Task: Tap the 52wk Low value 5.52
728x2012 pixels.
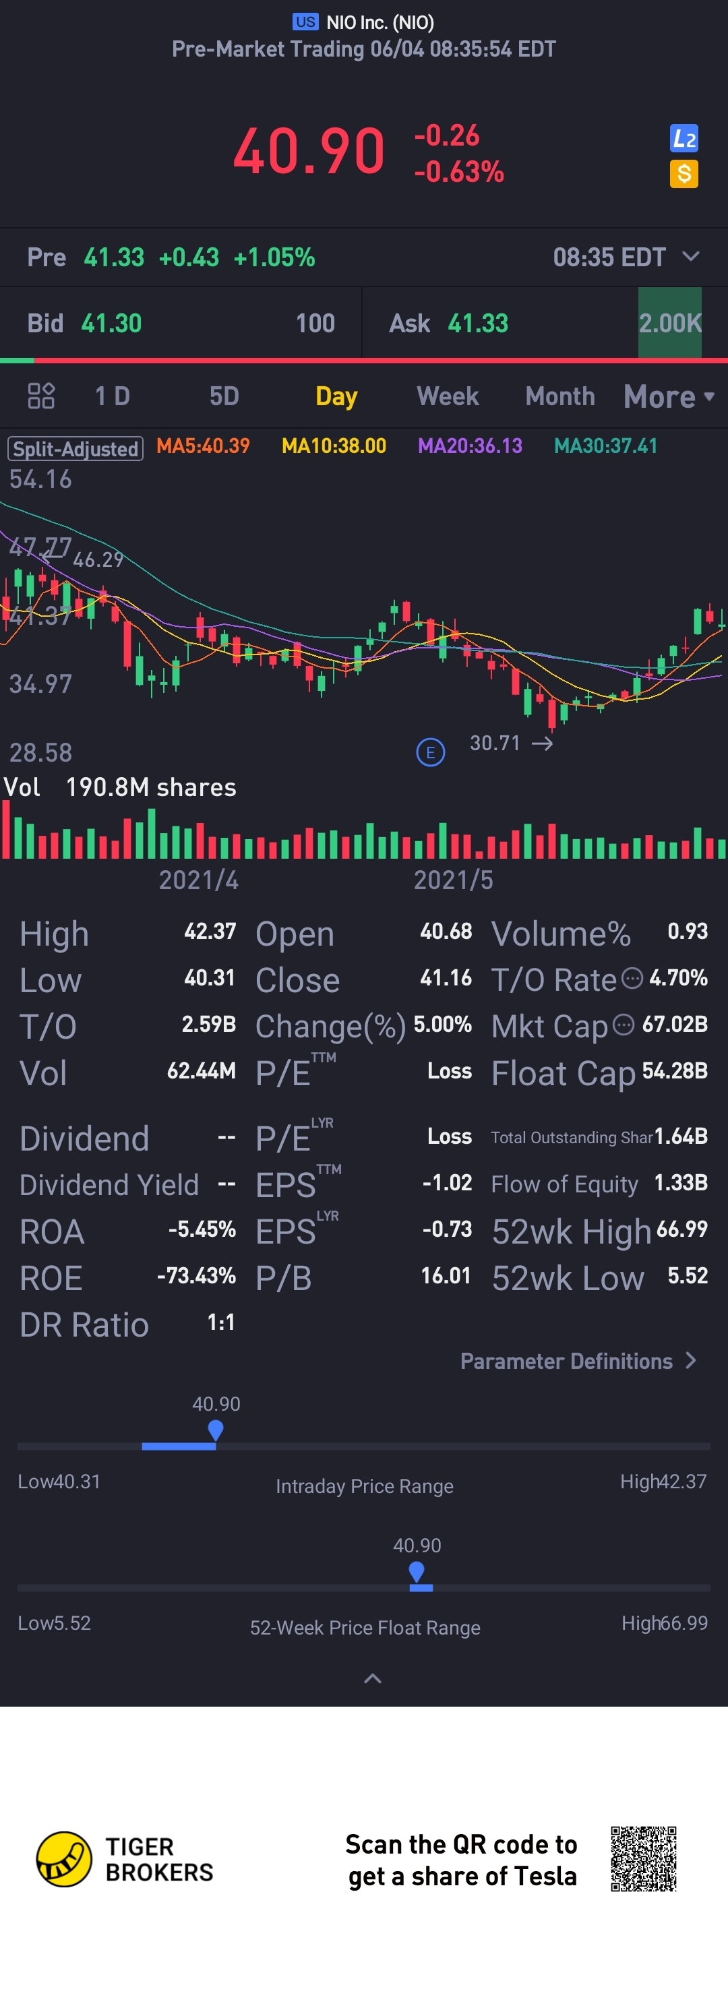Action: click(x=688, y=1276)
